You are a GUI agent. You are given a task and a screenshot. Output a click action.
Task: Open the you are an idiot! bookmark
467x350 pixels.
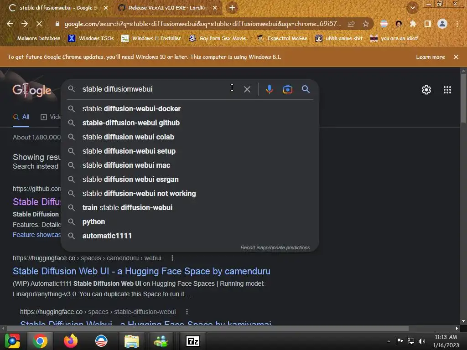(x=394, y=38)
